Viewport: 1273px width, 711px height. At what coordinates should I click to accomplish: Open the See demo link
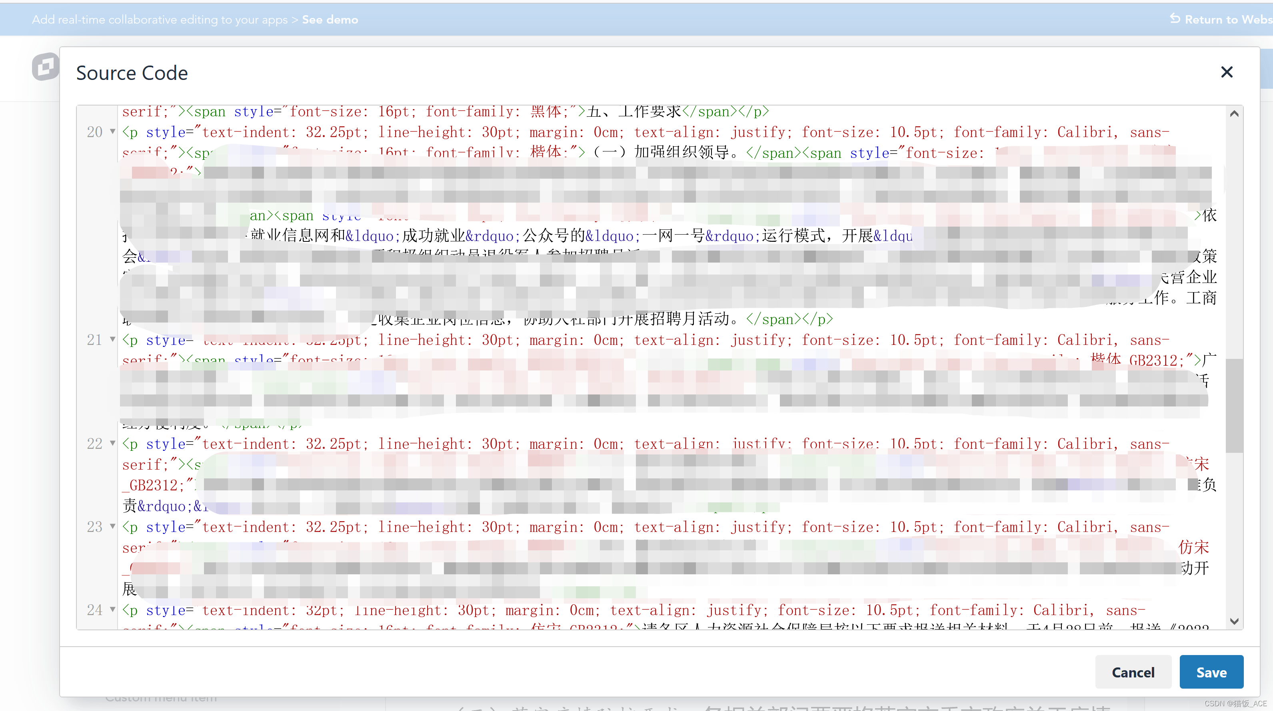pos(330,20)
